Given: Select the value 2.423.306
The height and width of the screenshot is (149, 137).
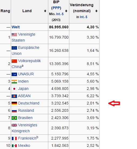Looking at the screenshot, I should point(60,118).
